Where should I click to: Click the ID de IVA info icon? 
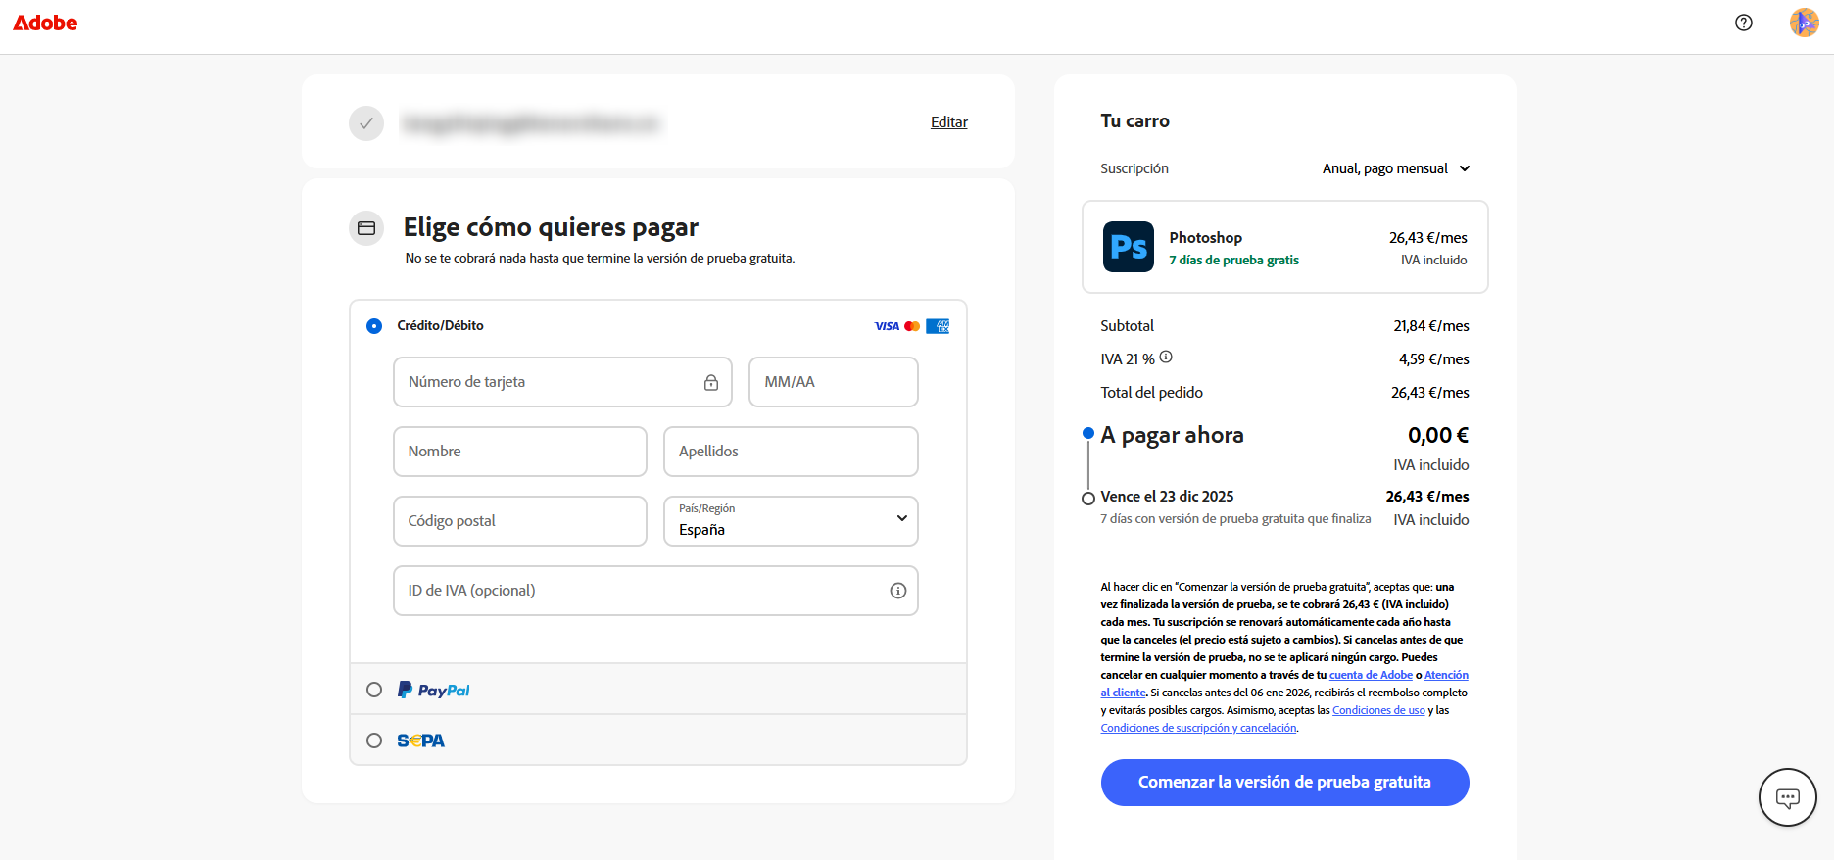click(897, 591)
